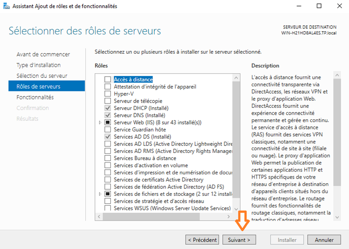Click the roles list scroll-up arrow
This screenshot has width=349, height=249.
pos(236,78)
